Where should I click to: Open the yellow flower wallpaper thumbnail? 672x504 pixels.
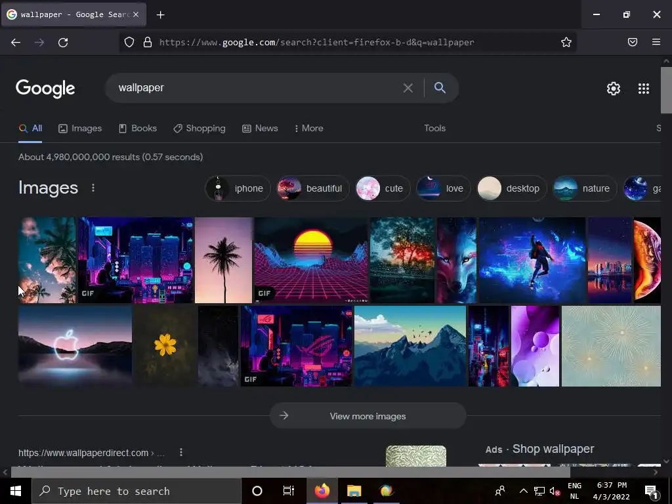(x=165, y=346)
